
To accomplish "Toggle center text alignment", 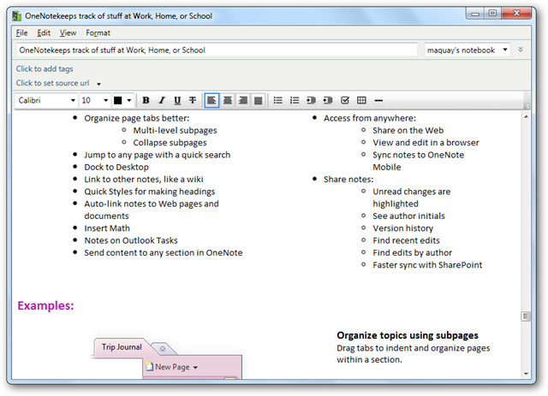I will point(228,101).
